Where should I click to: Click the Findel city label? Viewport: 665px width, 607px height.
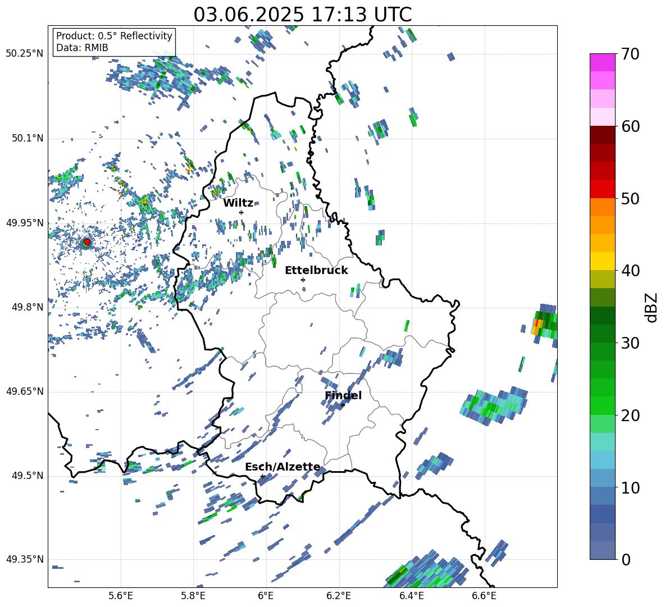pos(343,395)
